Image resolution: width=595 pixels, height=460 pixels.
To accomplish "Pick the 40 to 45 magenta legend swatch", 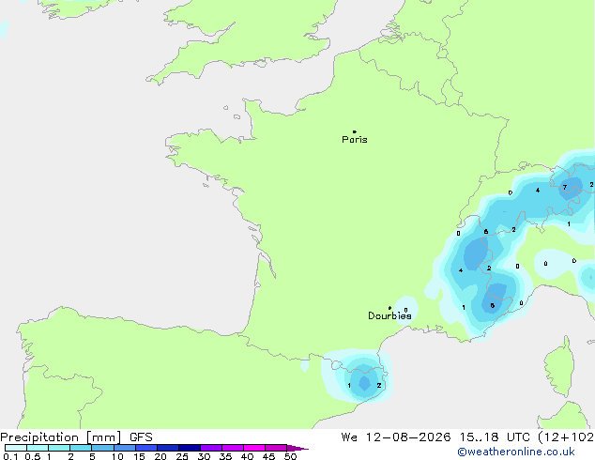I will click(x=254, y=448).
